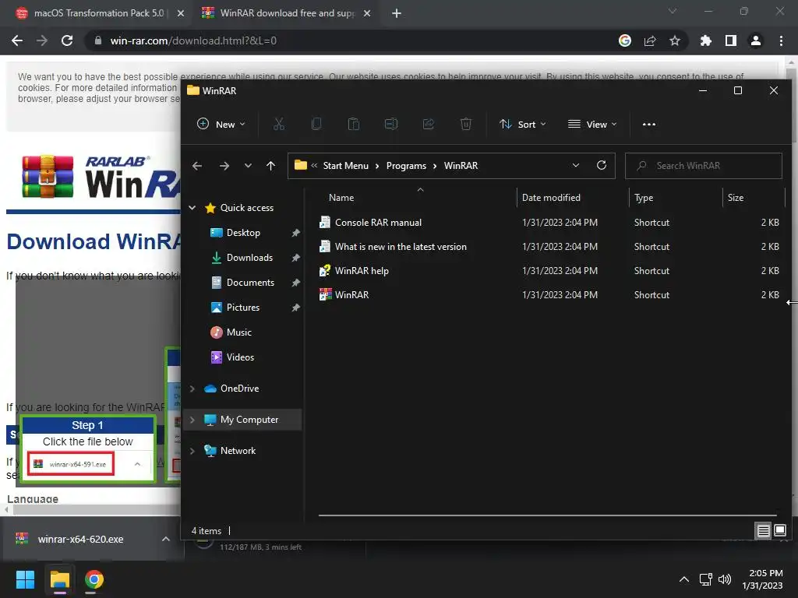Viewport: 798px width, 598px height.
Task: Go back in the Chrome browser
Action: (x=17, y=40)
